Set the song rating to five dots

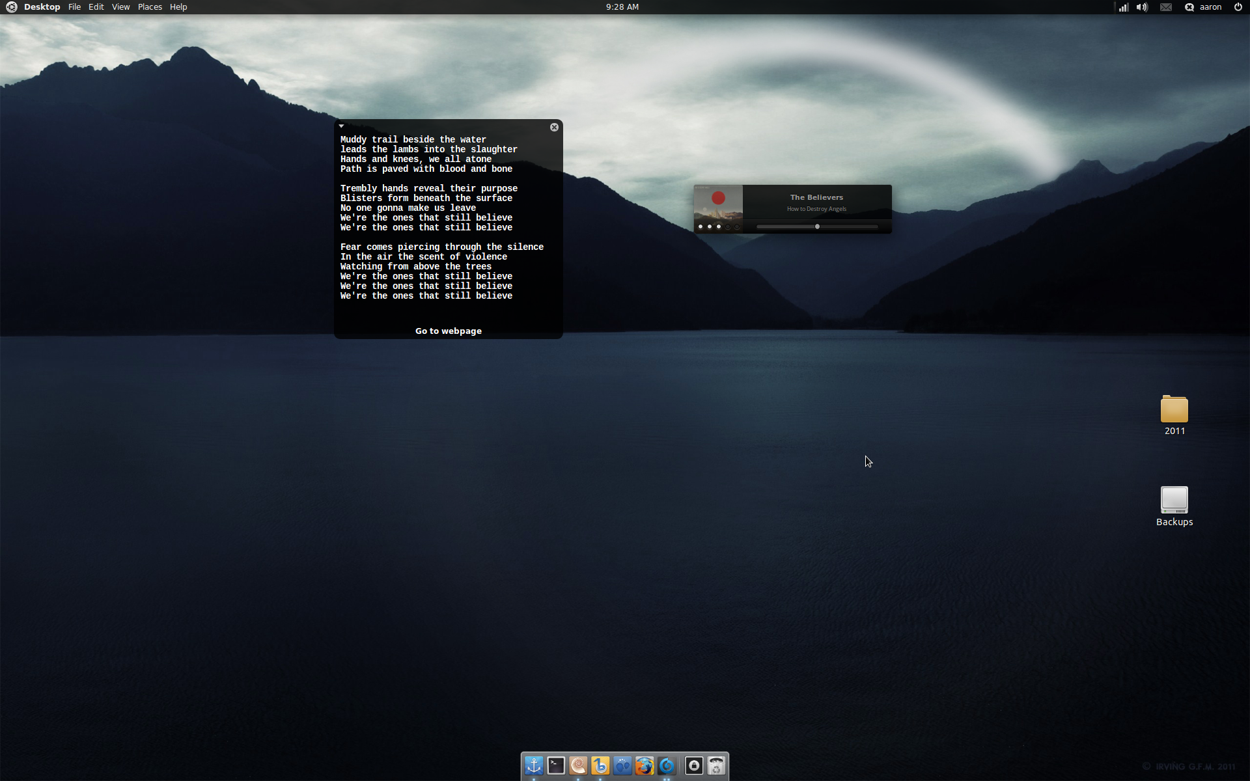click(x=737, y=226)
